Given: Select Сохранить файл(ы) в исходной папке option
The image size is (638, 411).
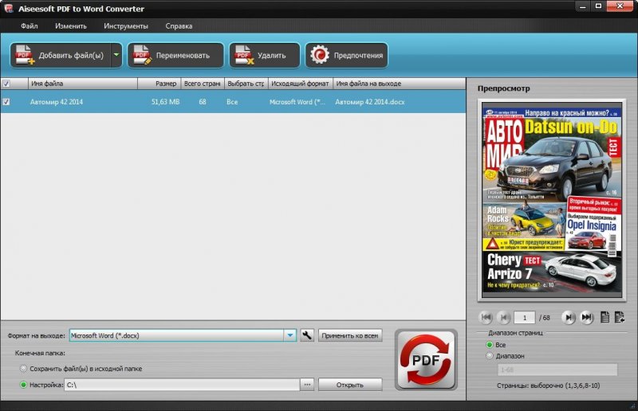Looking at the screenshot, I should [x=23, y=369].
